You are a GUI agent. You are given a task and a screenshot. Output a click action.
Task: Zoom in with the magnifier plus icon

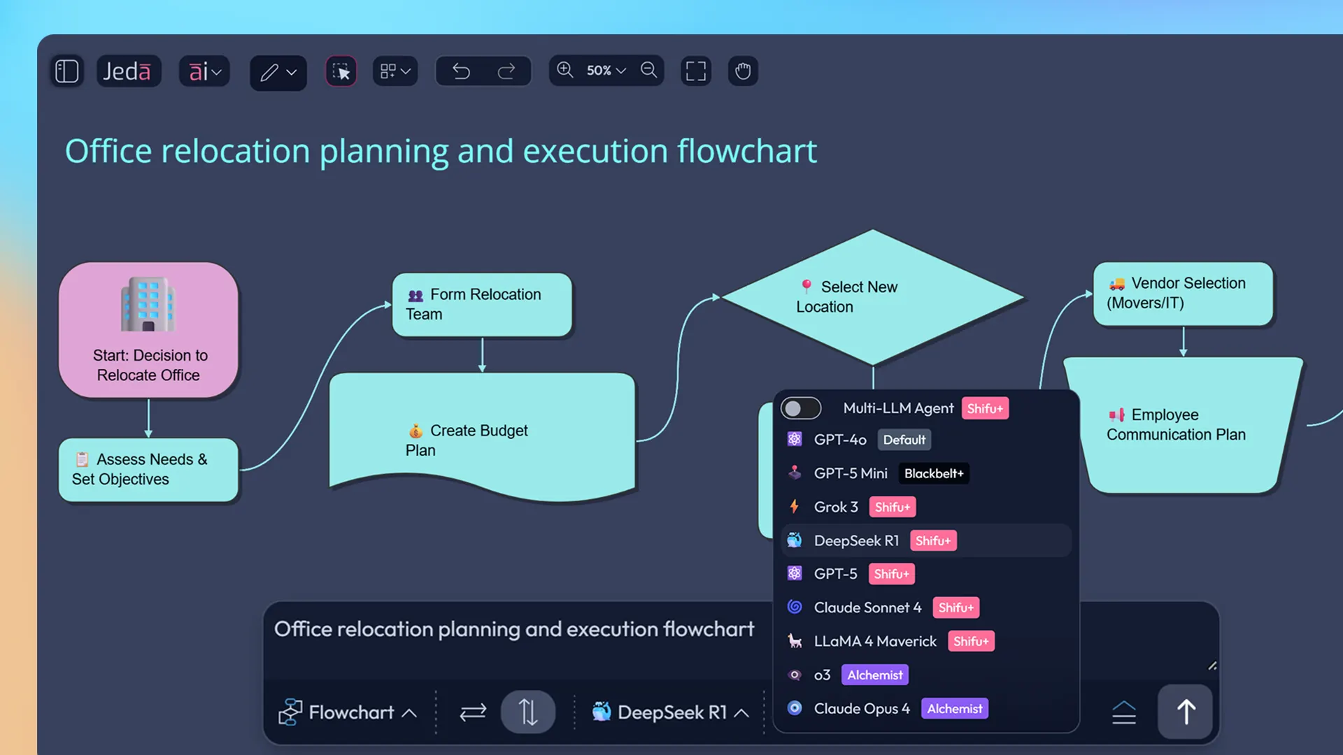[565, 70]
